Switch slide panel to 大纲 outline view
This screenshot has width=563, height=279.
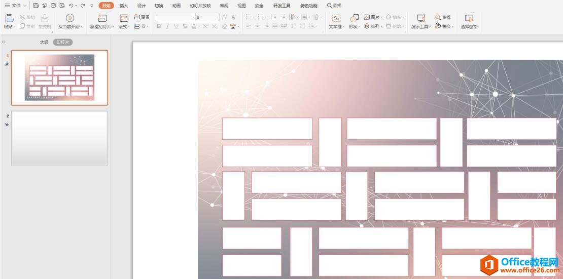(44, 42)
